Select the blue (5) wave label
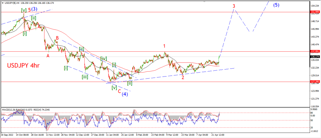This screenshot has height=138, width=321. tap(276, 5)
